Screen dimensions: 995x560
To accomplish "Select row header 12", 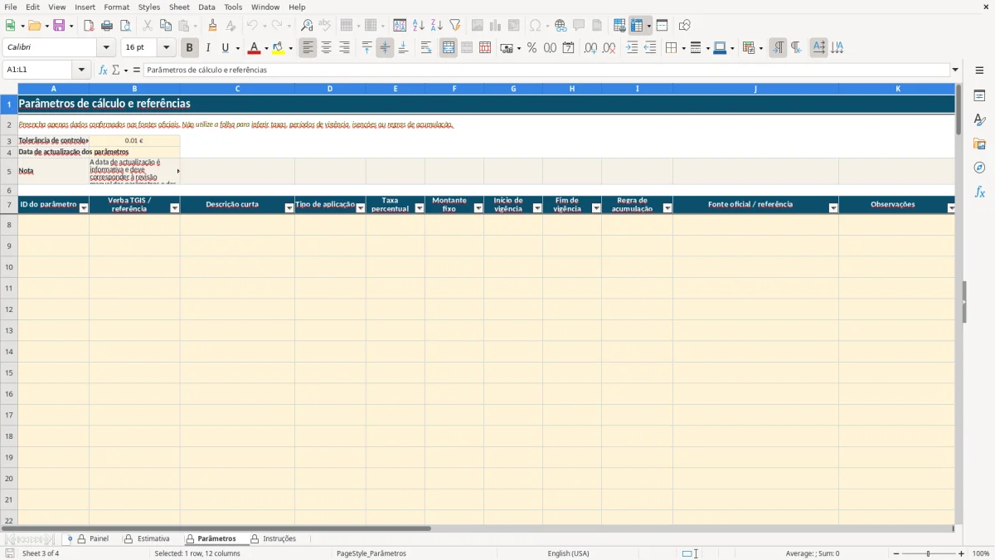I will tap(9, 309).
